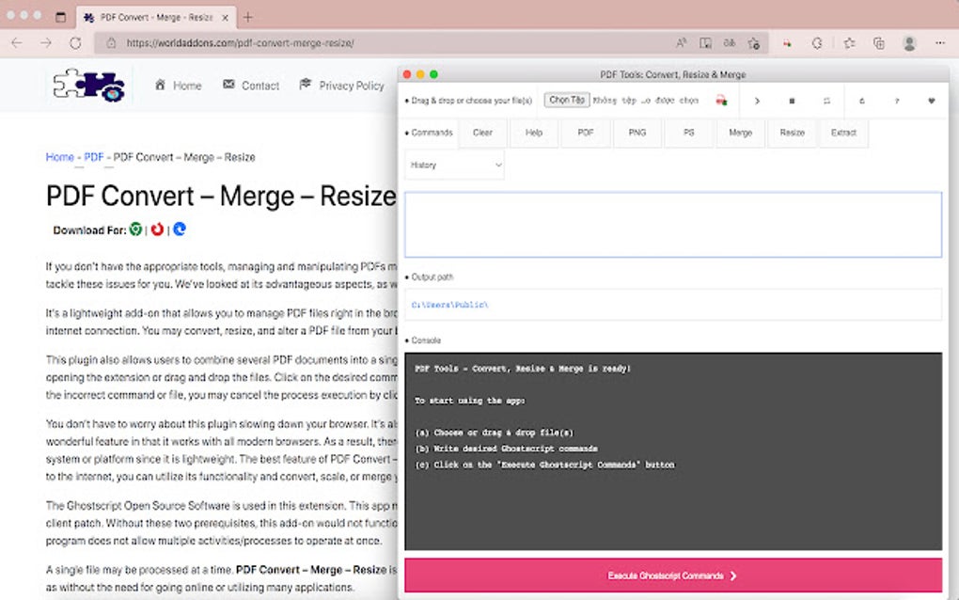Click the Resize command button
Screen dimensions: 959x600
(792, 133)
